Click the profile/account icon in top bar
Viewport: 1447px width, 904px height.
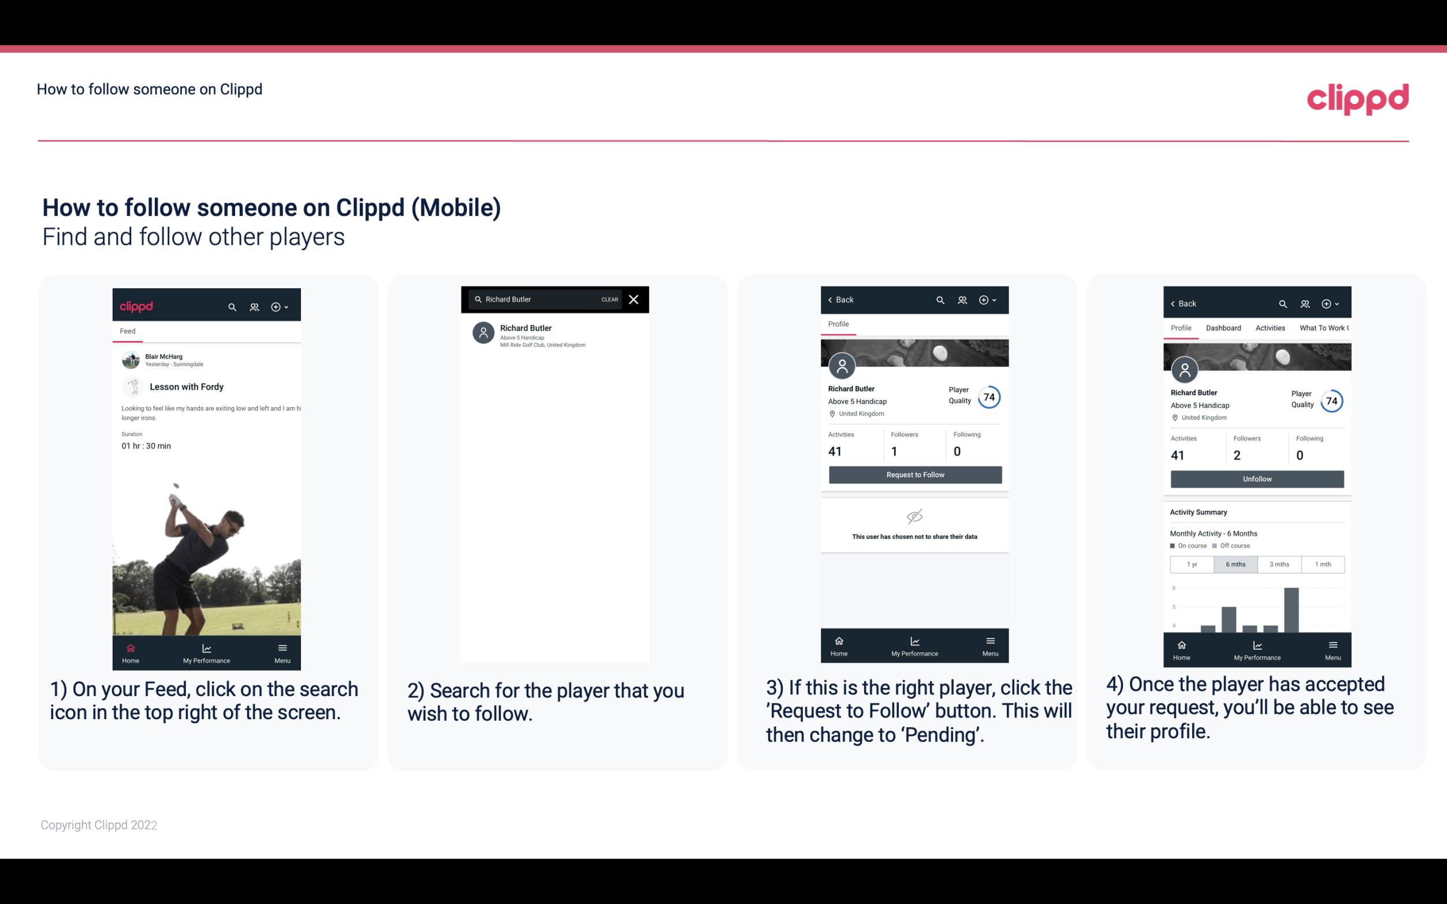pos(254,306)
